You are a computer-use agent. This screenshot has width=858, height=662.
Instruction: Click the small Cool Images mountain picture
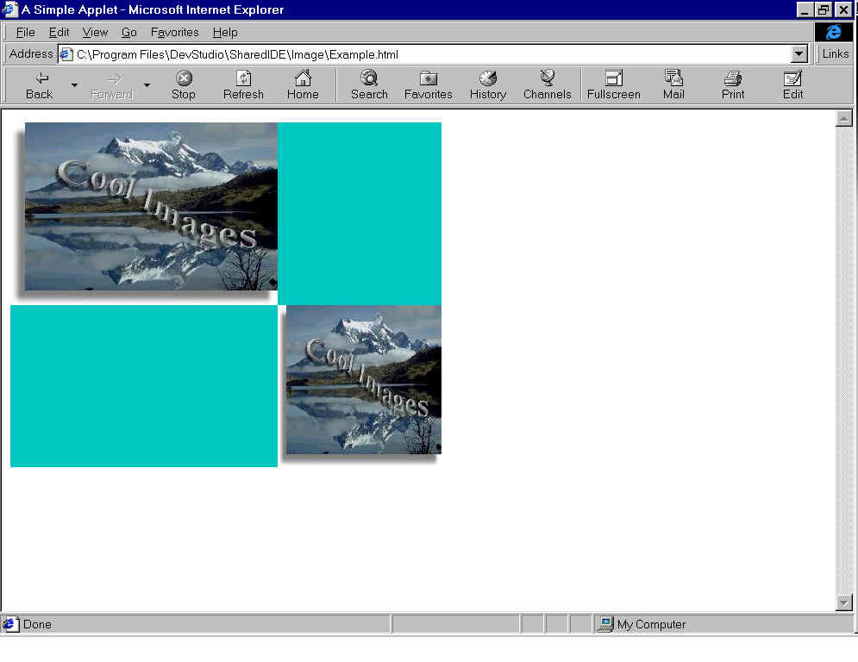[x=364, y=379]
